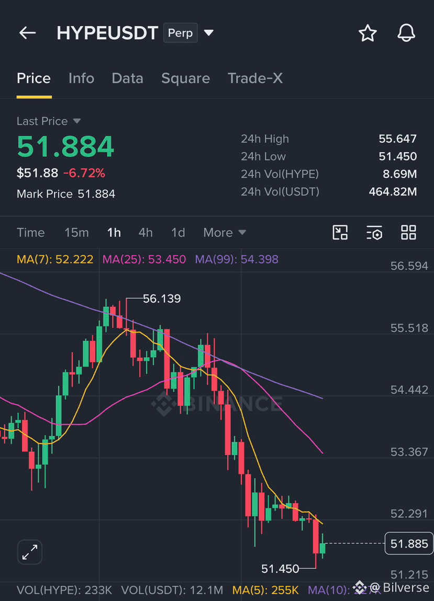The height and width of the screenshot is (601, 434).
Task: Open the Data tab
Action: click(127, 78)
